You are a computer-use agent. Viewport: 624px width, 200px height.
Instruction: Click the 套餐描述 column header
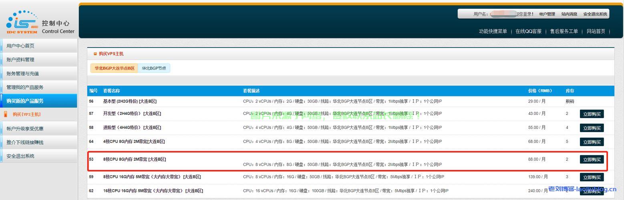[251, 91]
